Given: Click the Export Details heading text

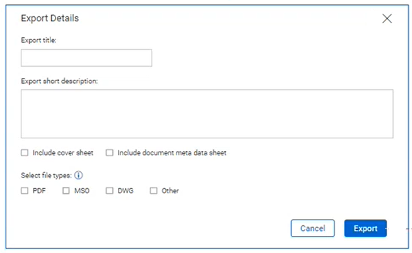Looking at the screenshot, I should 50,18.
